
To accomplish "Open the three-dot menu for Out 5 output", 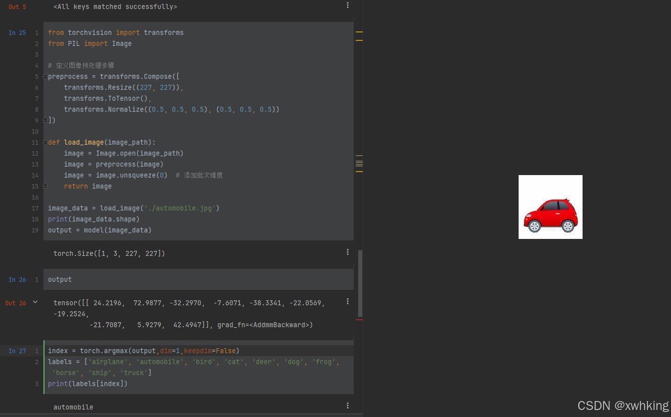I will tap(348, 5).
